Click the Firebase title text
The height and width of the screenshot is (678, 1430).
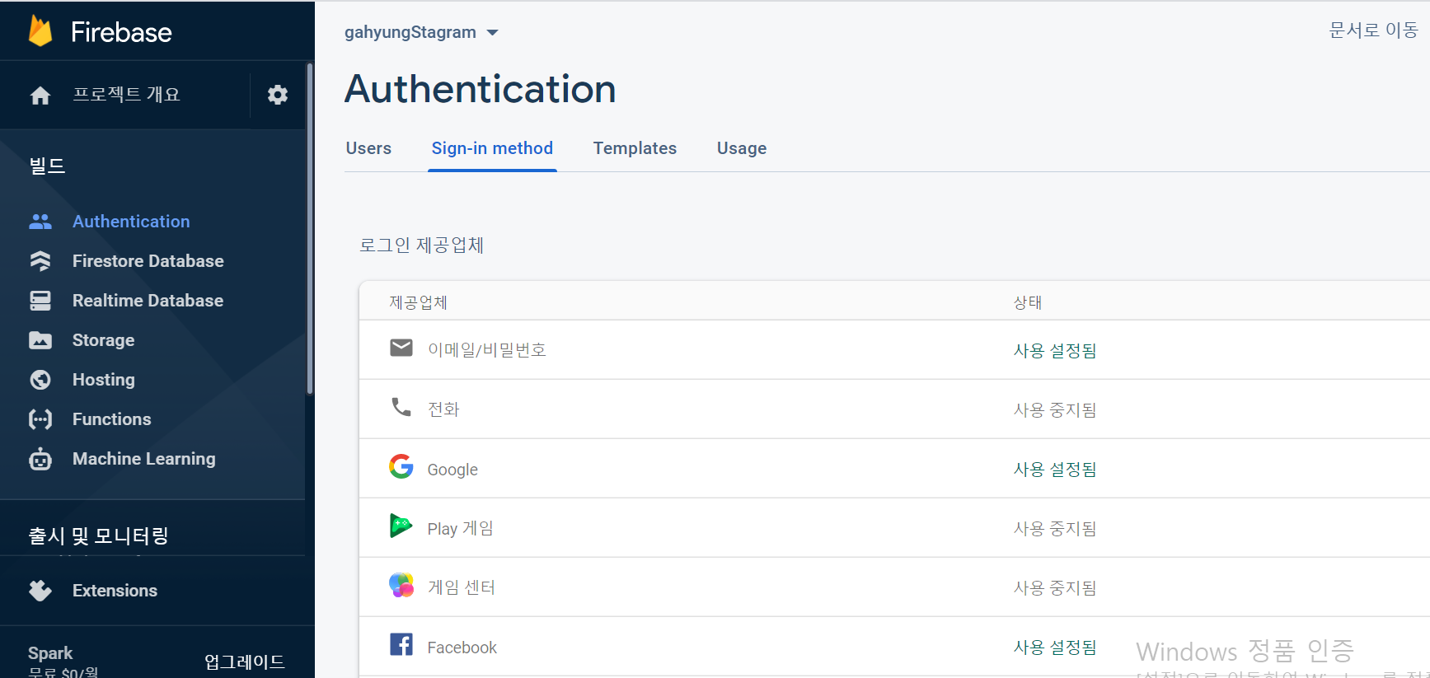tap(121, 32)
